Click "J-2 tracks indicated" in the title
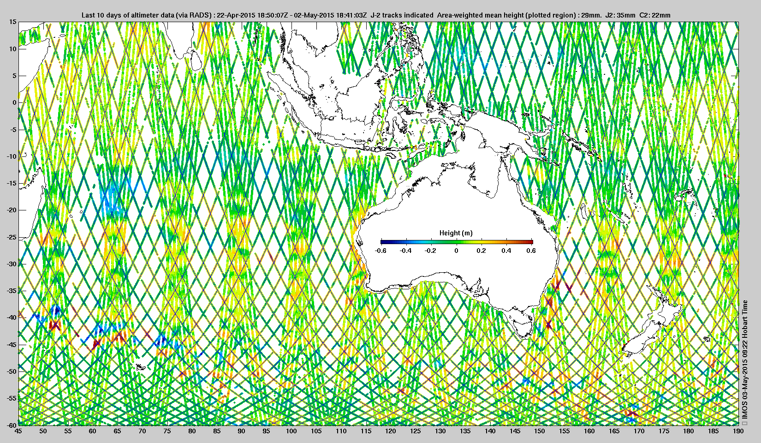The width and height of the screenshot is (761, 443). [x=402, y=15]
